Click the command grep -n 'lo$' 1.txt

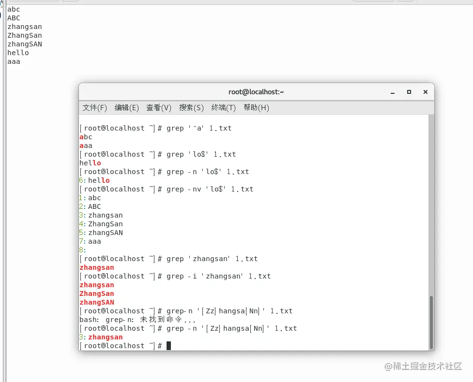click(x=208, y=172)
